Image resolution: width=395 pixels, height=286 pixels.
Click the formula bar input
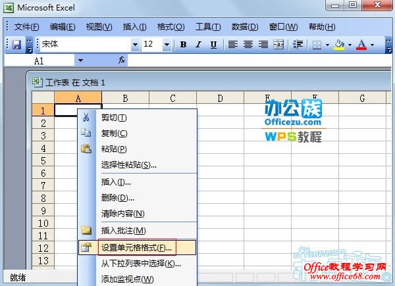click(x=259, y=60)
